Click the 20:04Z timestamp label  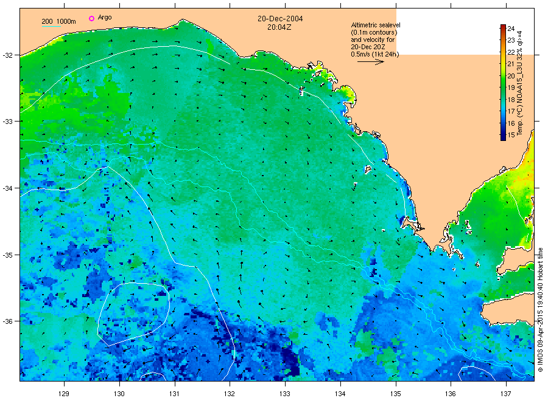(x=279, y=27)
